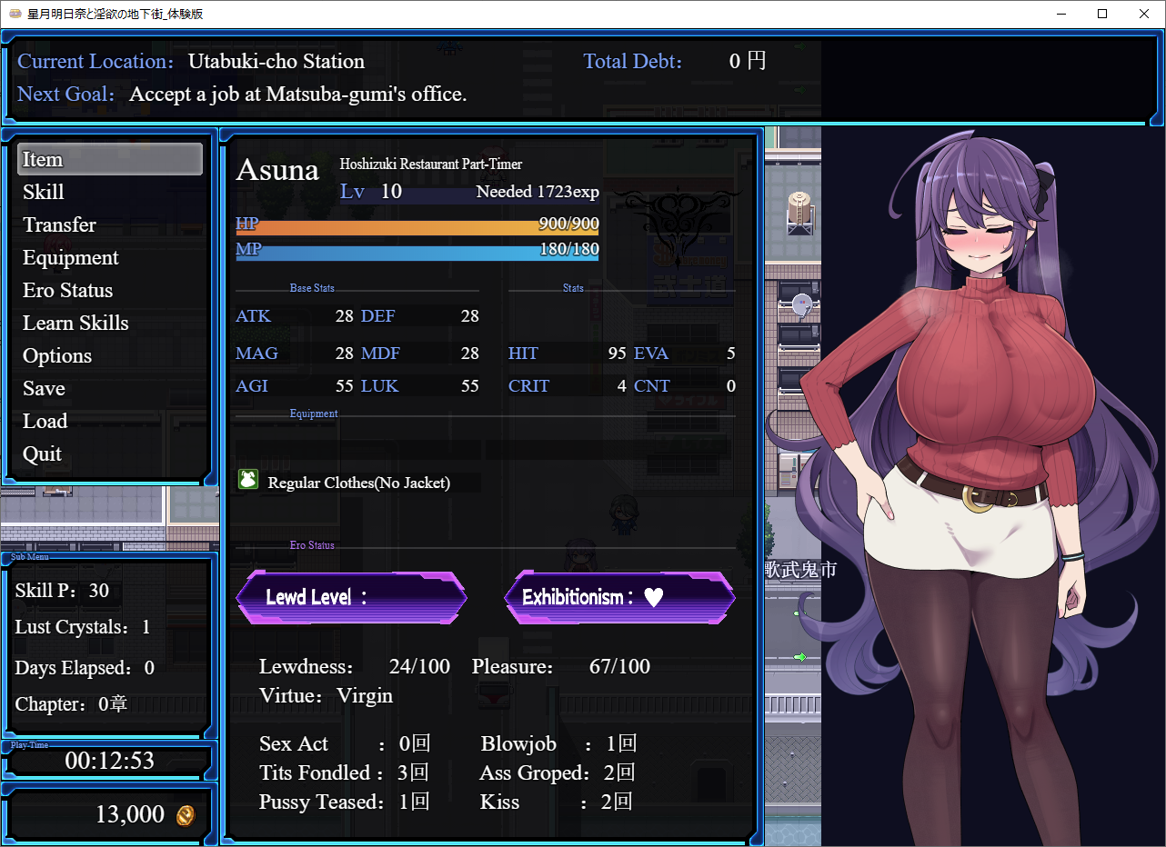Select the Regular Clothes(No Jacket) equipment slot
The width and height of the screenshot is (1166, 847).
(358, 483)
